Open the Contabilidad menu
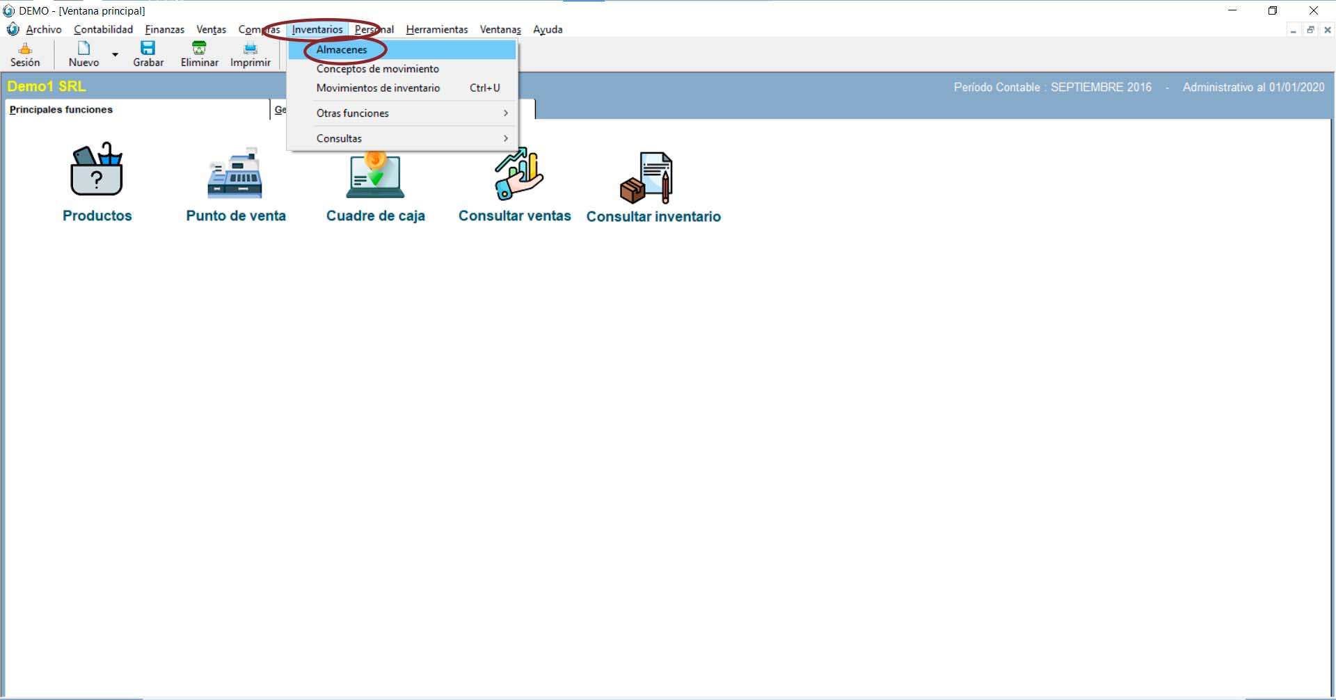Screen dimensions: 1336x700 [x=103, y=29]
